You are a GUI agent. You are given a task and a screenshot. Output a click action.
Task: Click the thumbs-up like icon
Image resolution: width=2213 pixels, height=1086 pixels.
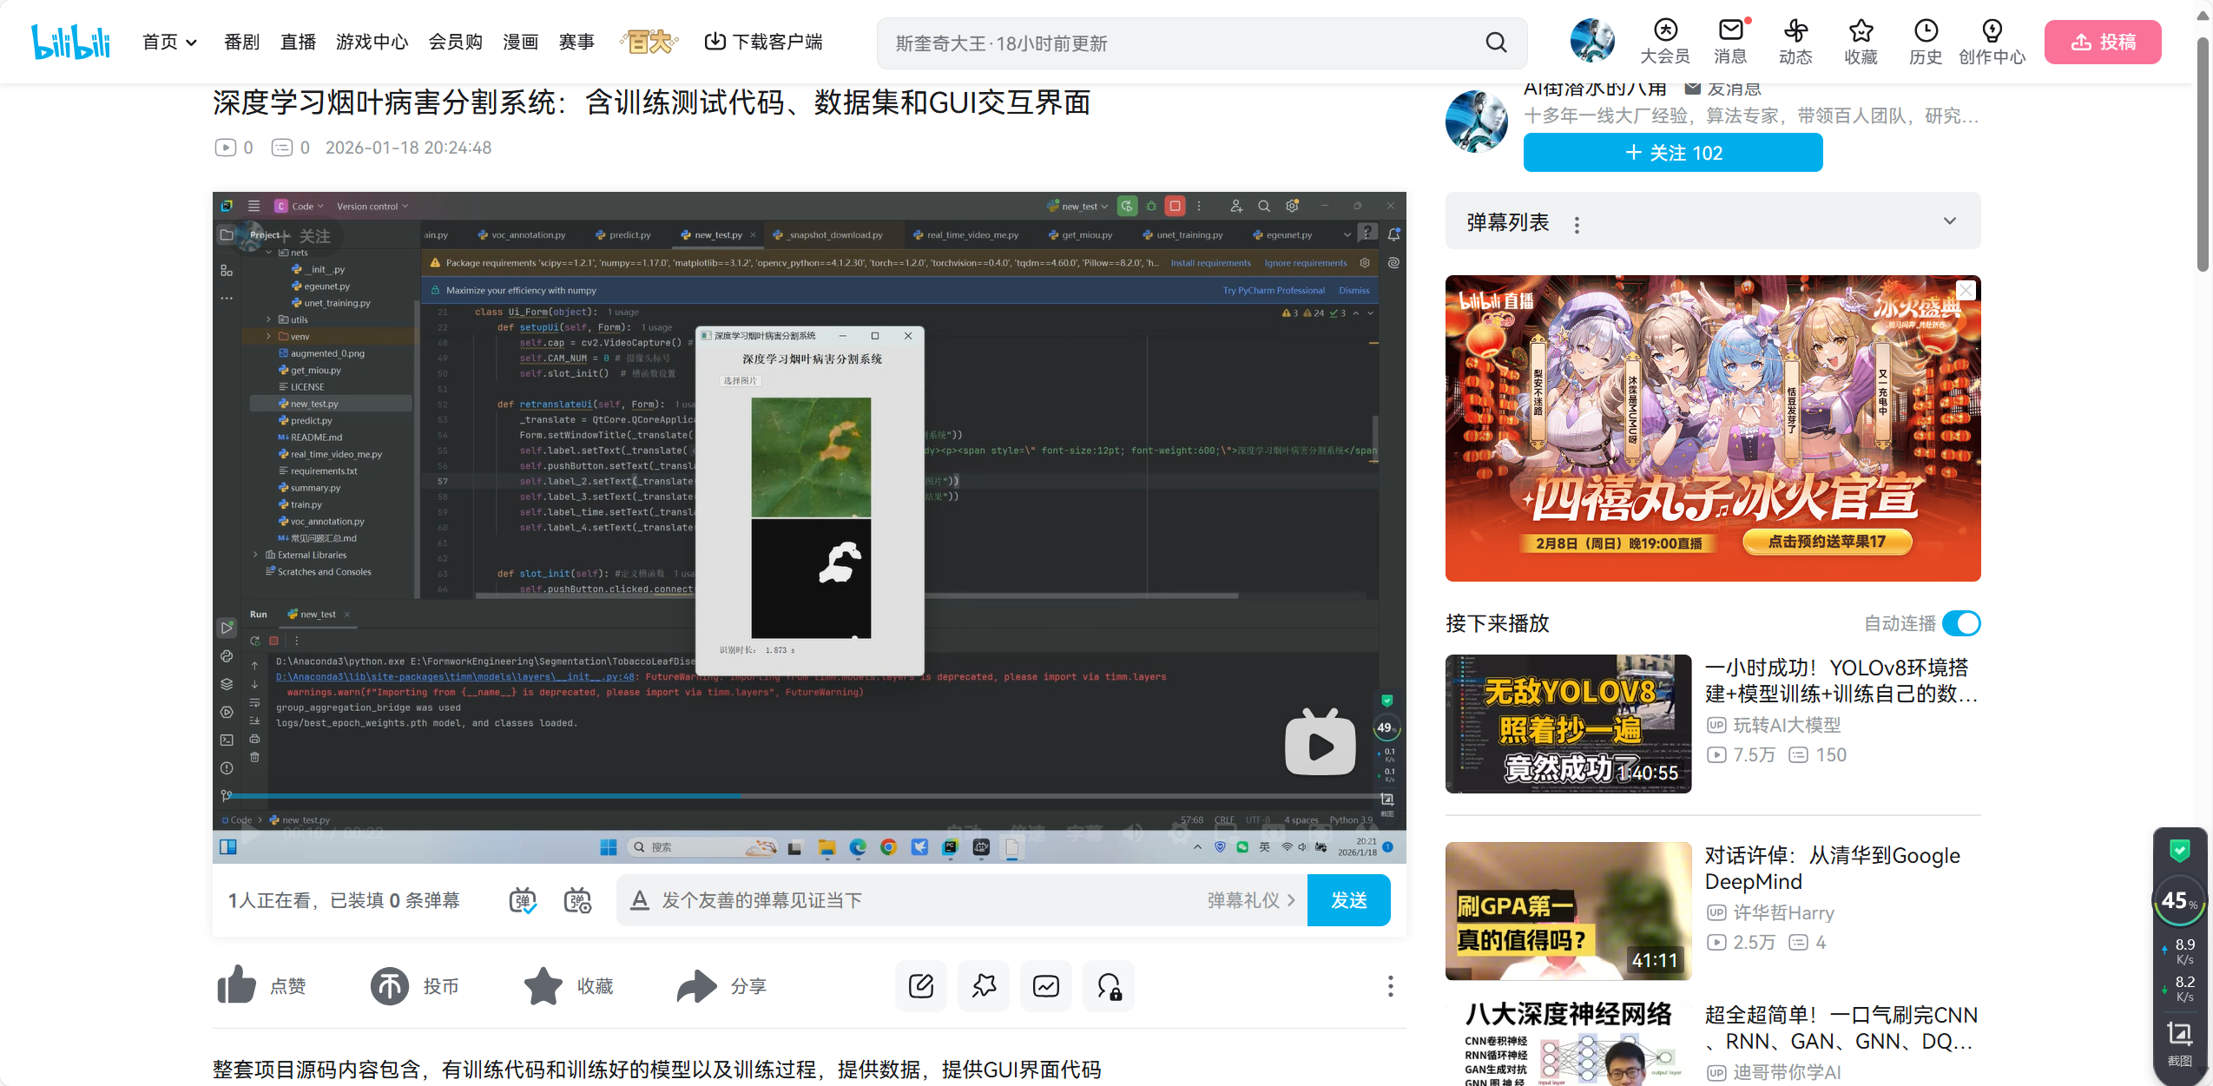point(236,985)
